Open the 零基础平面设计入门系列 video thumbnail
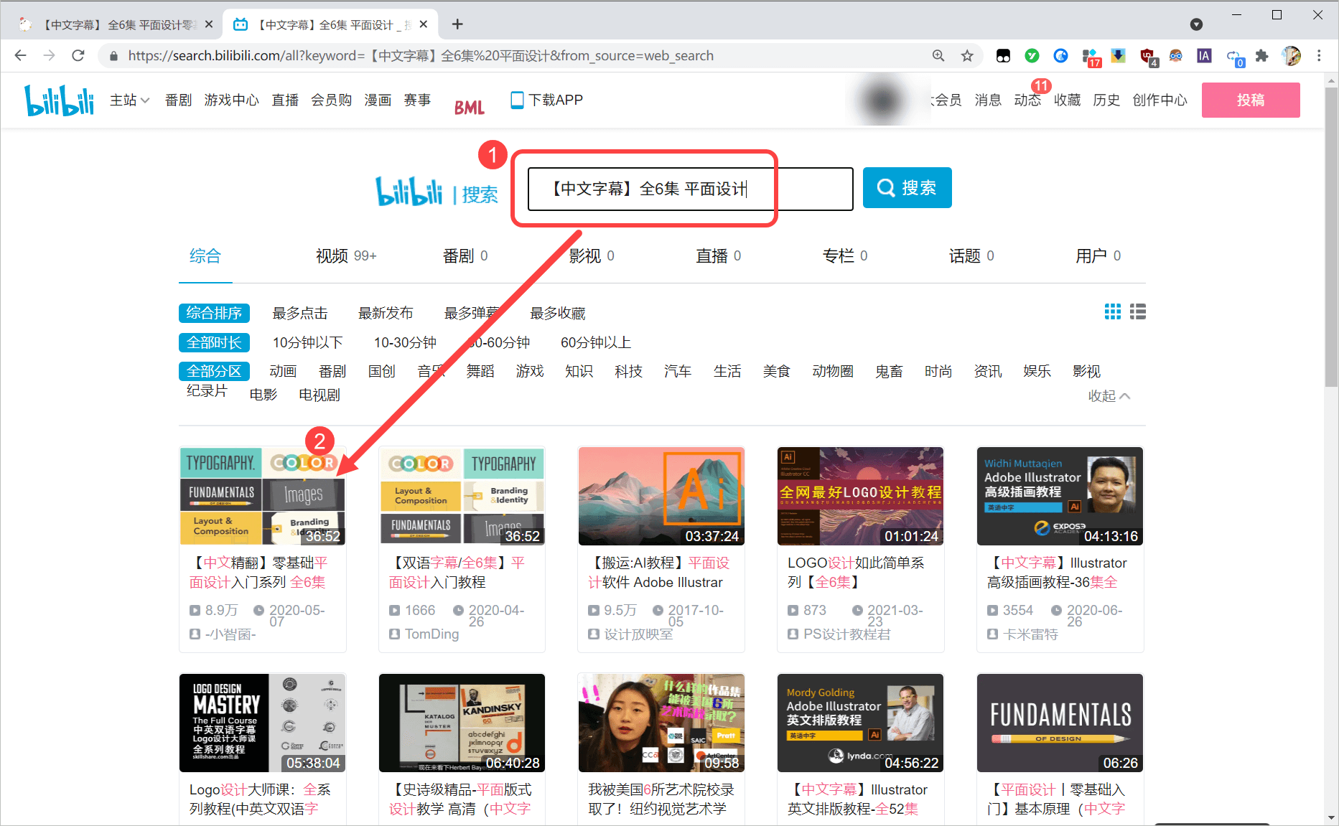The image size is (1339, 826). click(262, 496)
